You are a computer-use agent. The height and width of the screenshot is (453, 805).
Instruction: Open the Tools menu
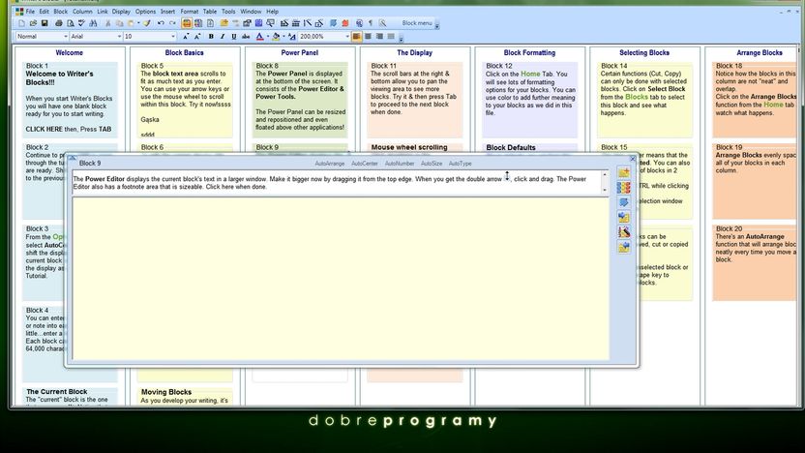click(228, 12)
